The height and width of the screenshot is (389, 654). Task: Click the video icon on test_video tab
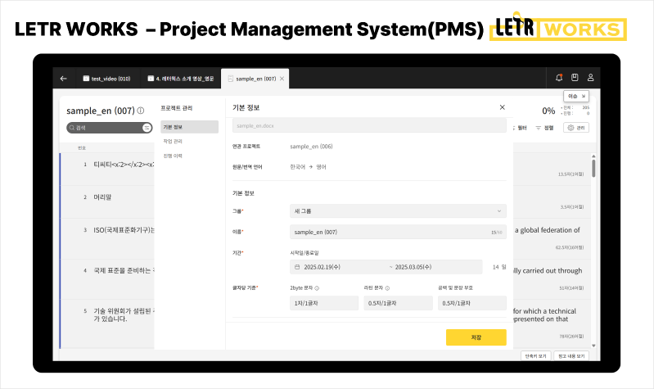86,79
